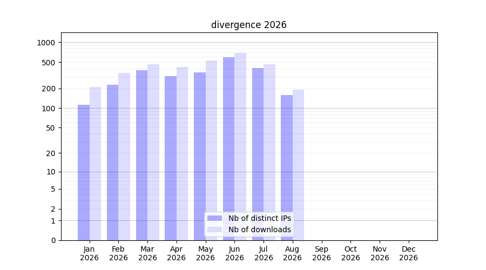The height and width of the screenshot is (270, 486).
Task: Click the 'Sep 2026' x-axis label
Action: click(x=322, y=253)
